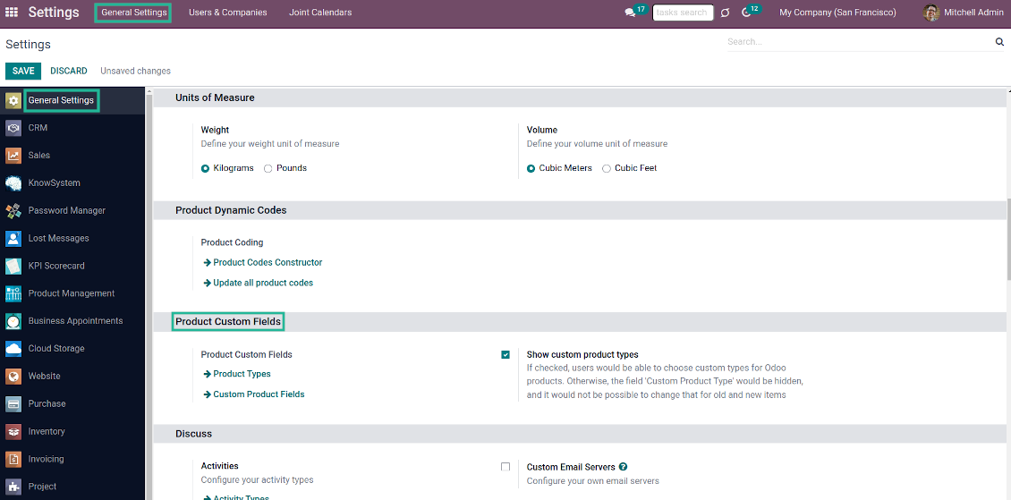Open the Mitchell Admin user menu

tap(963, 13)
